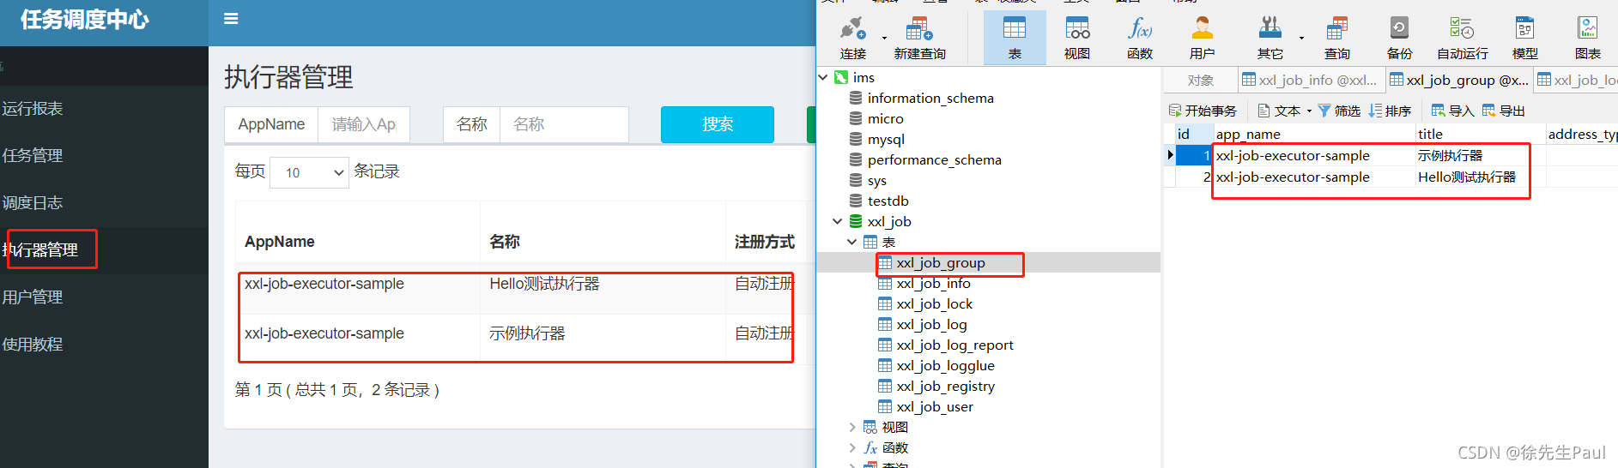1618x468 pixels.
Task: Collapse the xxl_job database node
Action: pos(837,221)
